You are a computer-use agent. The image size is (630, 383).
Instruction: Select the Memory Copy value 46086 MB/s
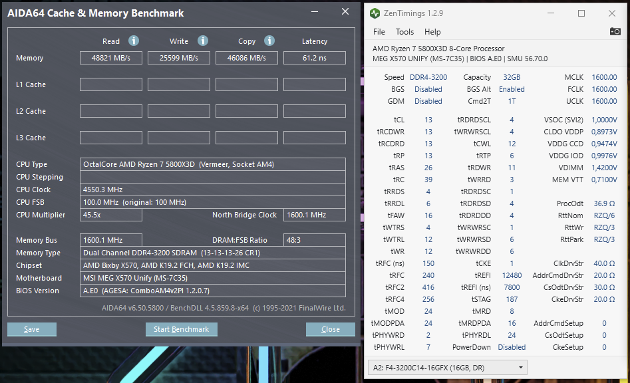click(247, 58)
